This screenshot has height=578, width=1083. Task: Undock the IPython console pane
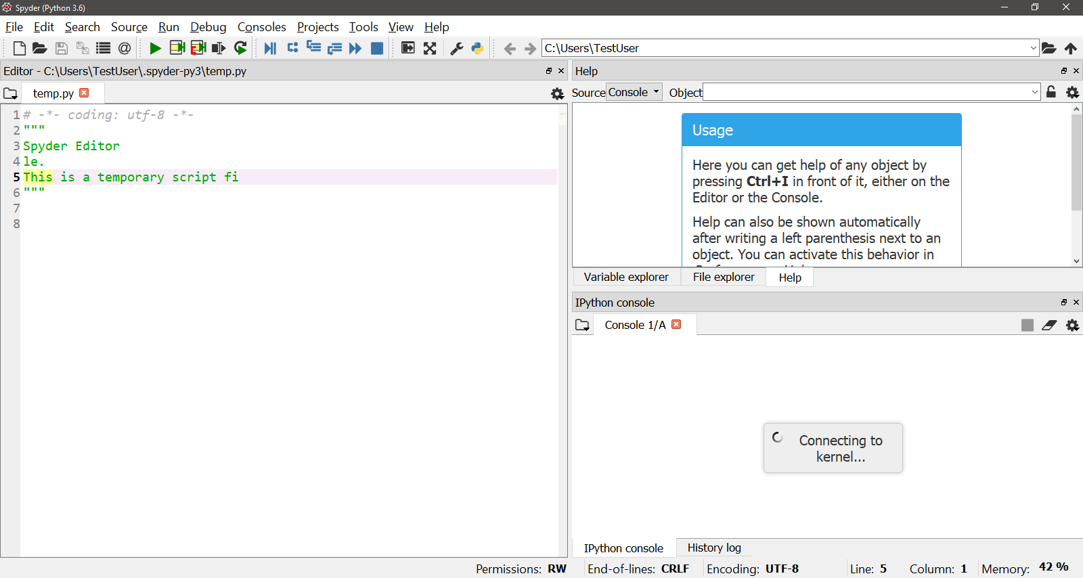coord(1064,302)
